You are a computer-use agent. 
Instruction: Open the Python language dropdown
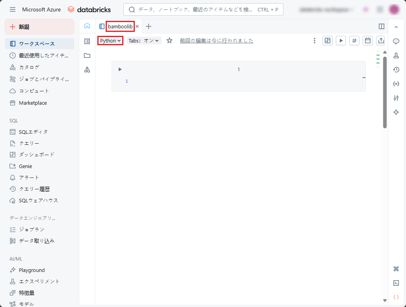click(110, 41)
